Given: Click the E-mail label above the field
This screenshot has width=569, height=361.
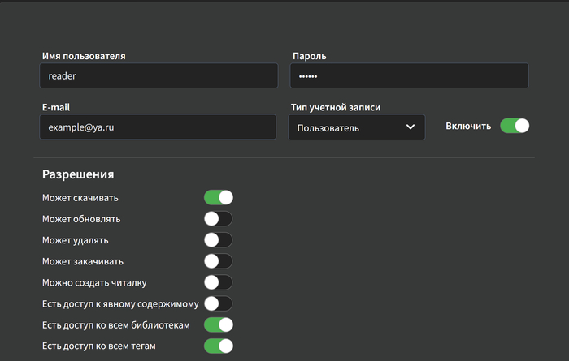Looking at the screenshot, I should click(x=58, y=107).
